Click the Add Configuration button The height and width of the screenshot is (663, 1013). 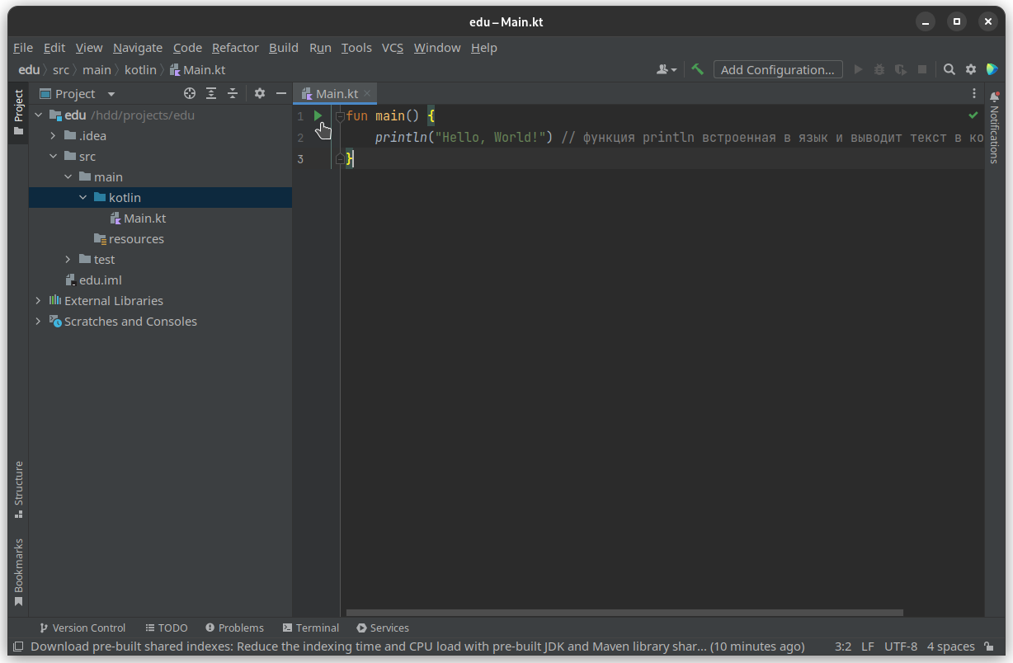tap(778, 70)
